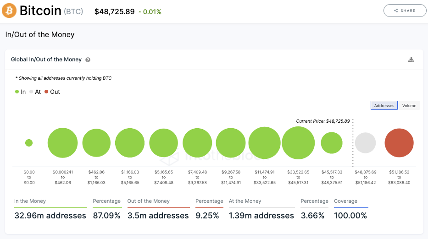Image resolution: width=428 pixels, height=239 pixels.
Task: Click the 1.39m addresses value
Action: tap(261, 216)
